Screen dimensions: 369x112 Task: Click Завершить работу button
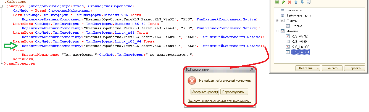pos(205,92)
